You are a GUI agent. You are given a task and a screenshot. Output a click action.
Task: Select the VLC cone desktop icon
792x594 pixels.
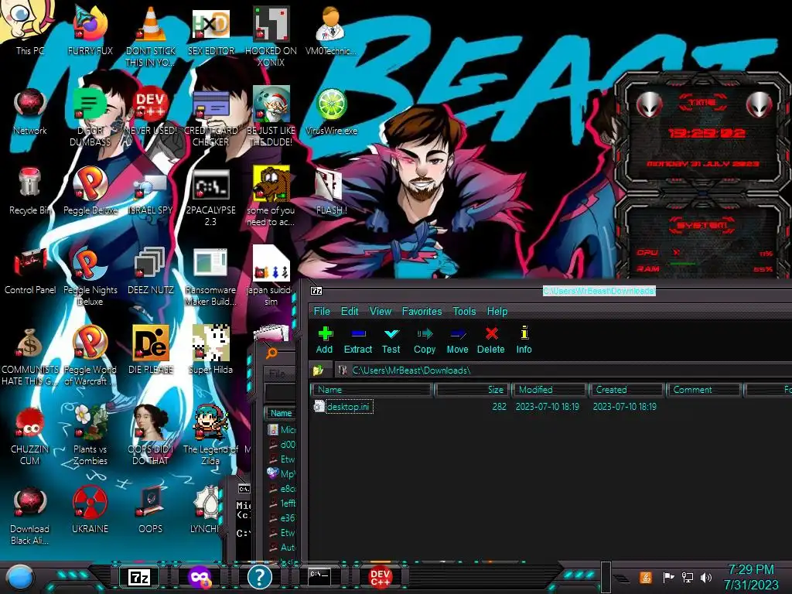[151, 36]
